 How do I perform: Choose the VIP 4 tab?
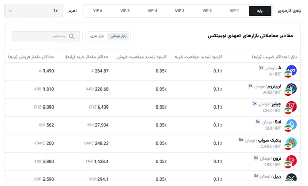[x=152, y=11]
